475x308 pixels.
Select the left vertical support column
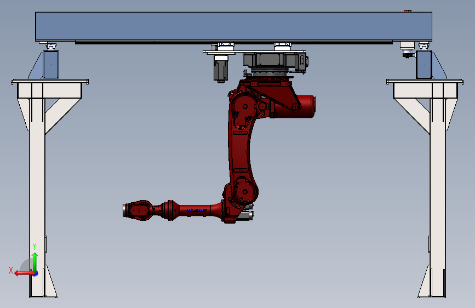point(37,197)
